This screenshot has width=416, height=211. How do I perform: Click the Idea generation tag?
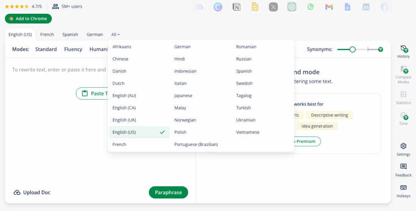(x=317, y=126)
